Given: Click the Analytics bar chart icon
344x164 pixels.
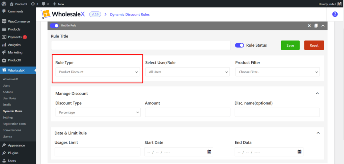Looking at the screenshot, I should (x=4, y=45).
